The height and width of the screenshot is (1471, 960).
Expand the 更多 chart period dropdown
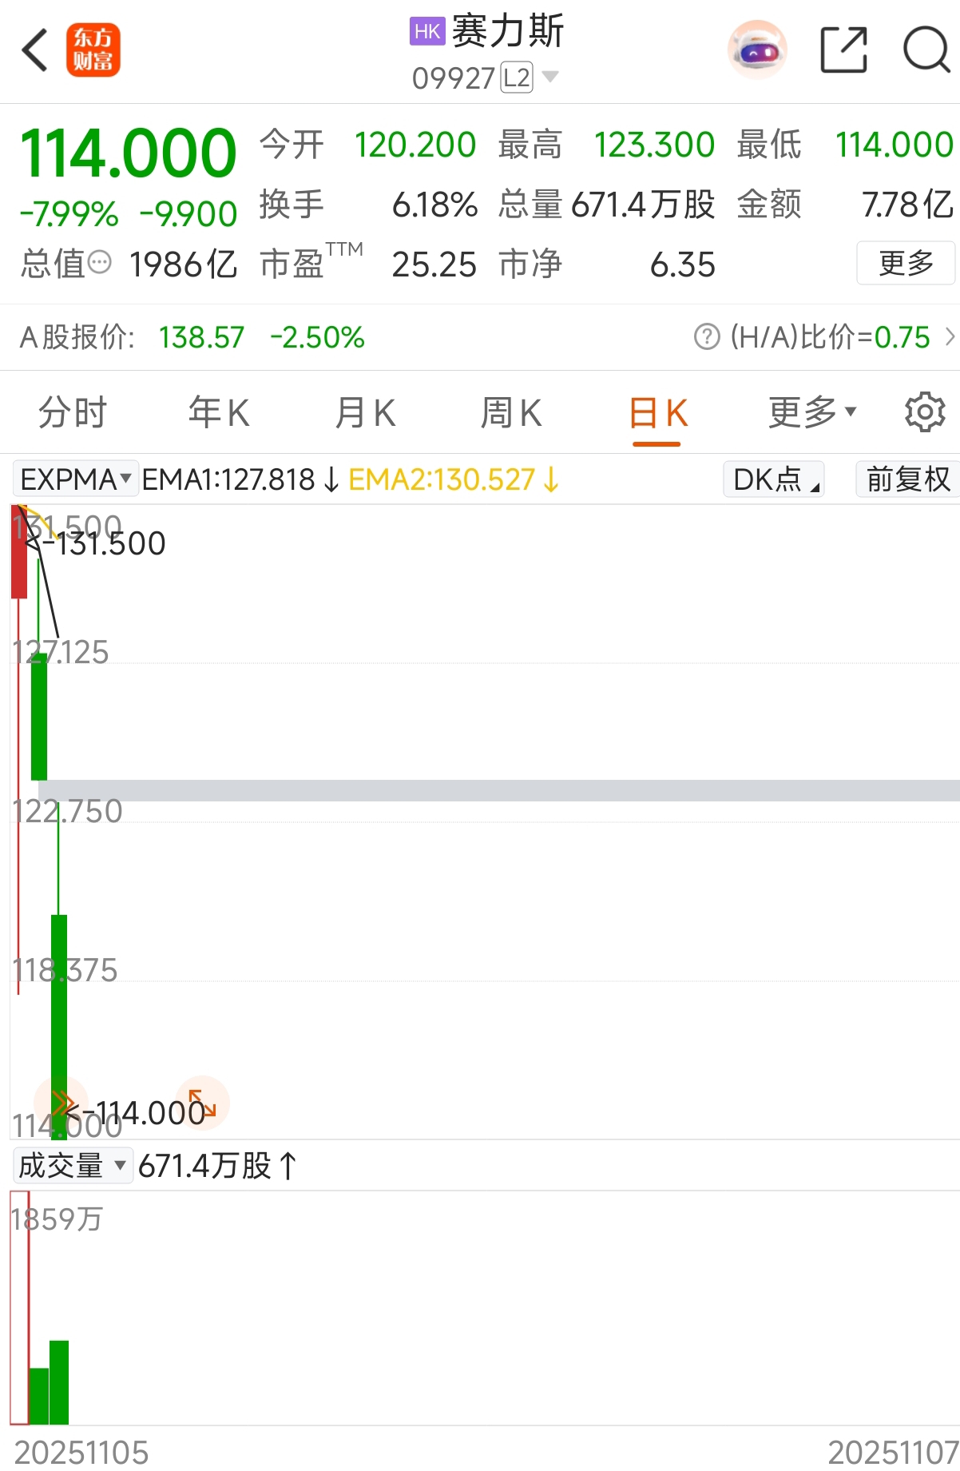811,412
